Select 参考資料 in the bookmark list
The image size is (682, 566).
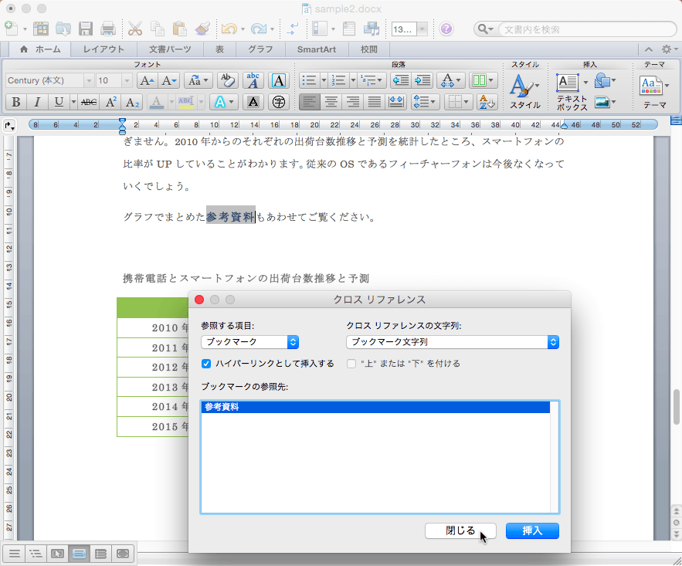tap(375, 407)
